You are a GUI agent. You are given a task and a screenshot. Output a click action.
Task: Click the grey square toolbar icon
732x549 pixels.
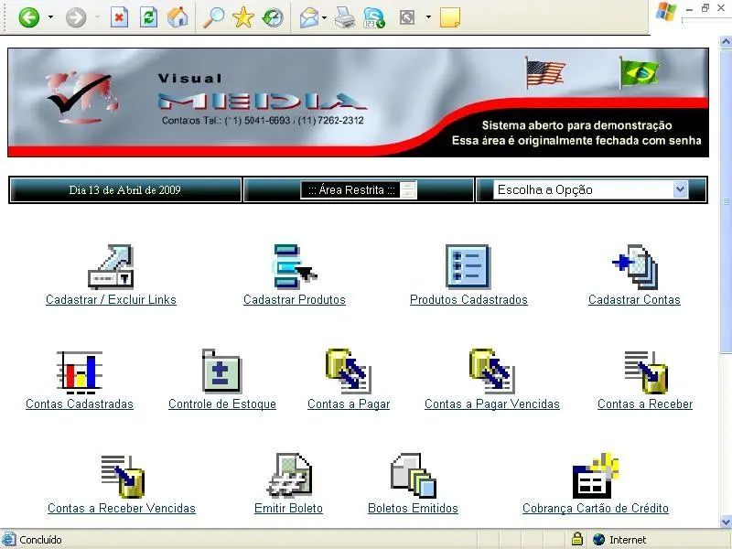(x=407, y=17)
